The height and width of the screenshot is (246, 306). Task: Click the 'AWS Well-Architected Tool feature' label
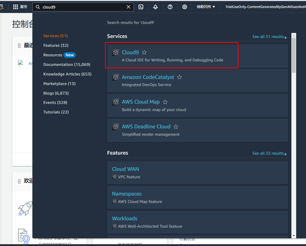[x=150, y=226]
